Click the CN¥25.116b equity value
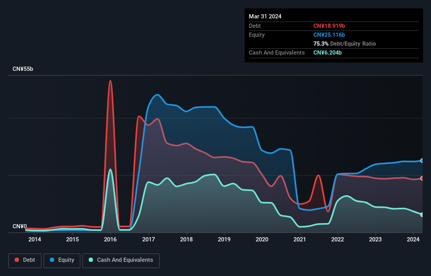 click(329, 35)
